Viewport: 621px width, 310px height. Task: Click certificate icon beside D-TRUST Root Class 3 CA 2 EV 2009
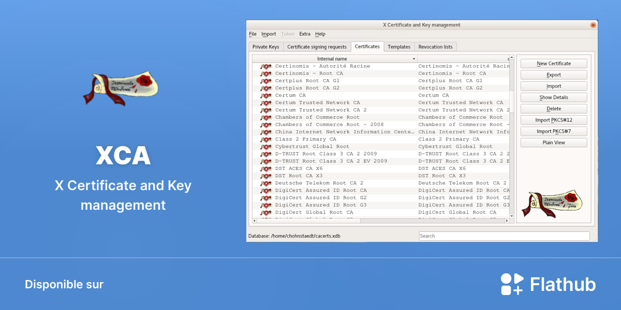click(266, 161)
